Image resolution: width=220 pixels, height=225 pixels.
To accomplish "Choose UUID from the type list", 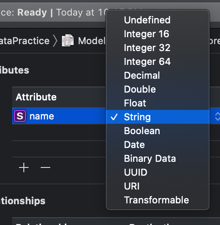I will [x=158, y=172].
